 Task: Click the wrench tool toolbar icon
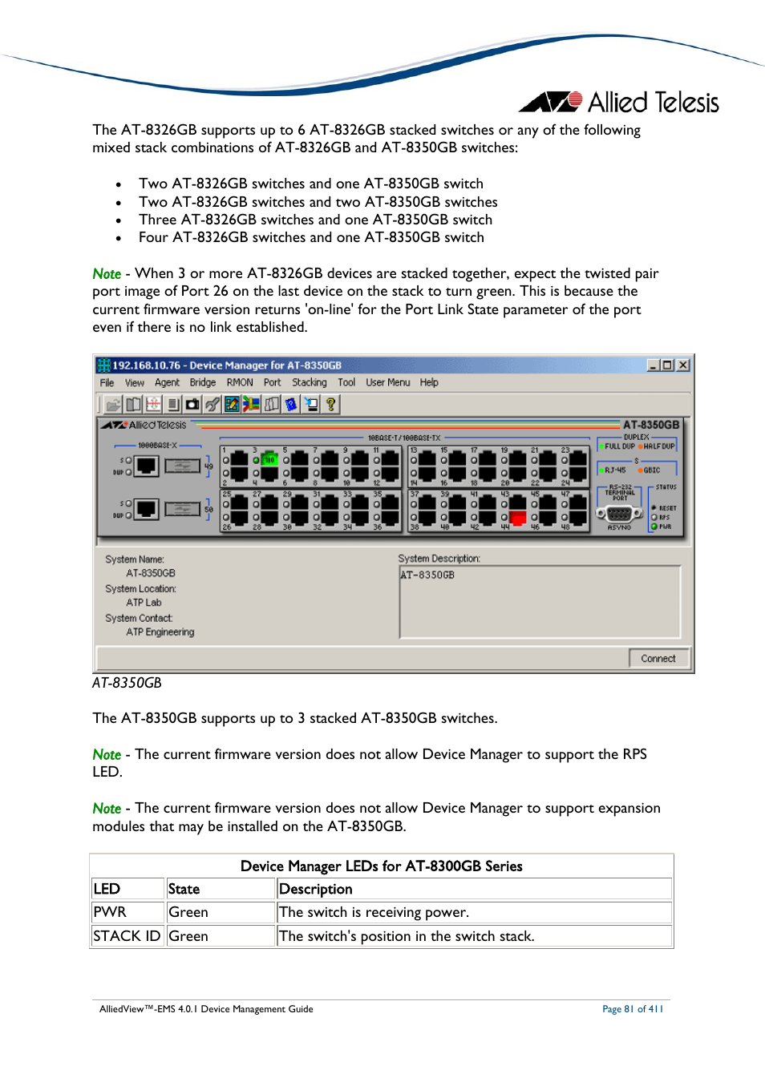212,405
